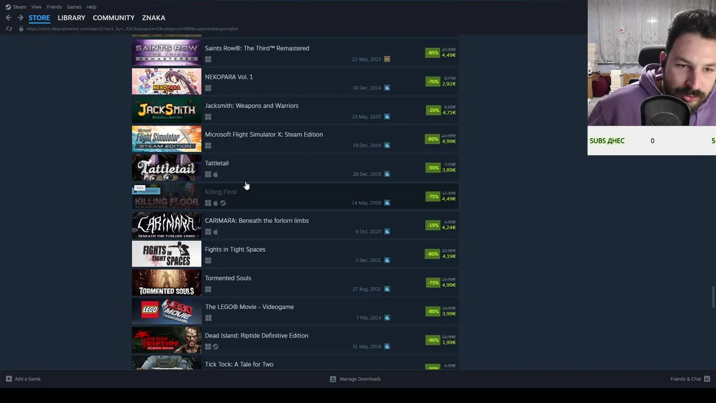
Task: Click the Tormented Souls title
Action: click(228, 278)
